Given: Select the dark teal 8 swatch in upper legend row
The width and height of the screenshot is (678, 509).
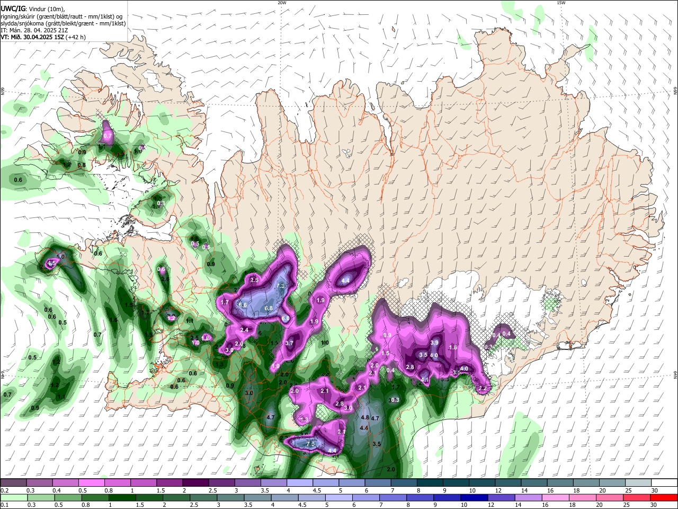Looking at the screenshot, I should (430, 482).
